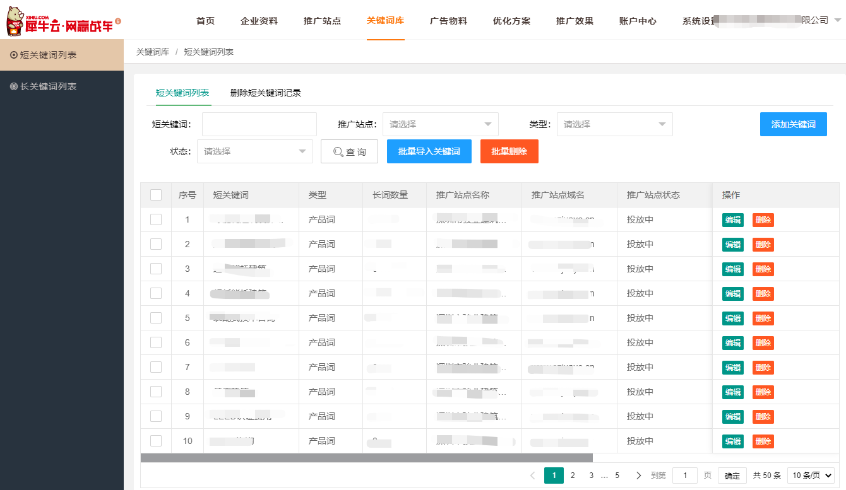Focus the go-to-page number input

click(x=685, y=475)
